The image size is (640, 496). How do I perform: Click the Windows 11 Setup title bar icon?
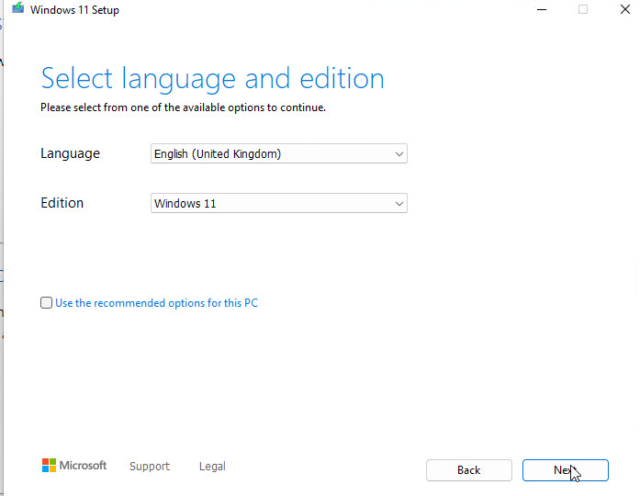[17, 9]
